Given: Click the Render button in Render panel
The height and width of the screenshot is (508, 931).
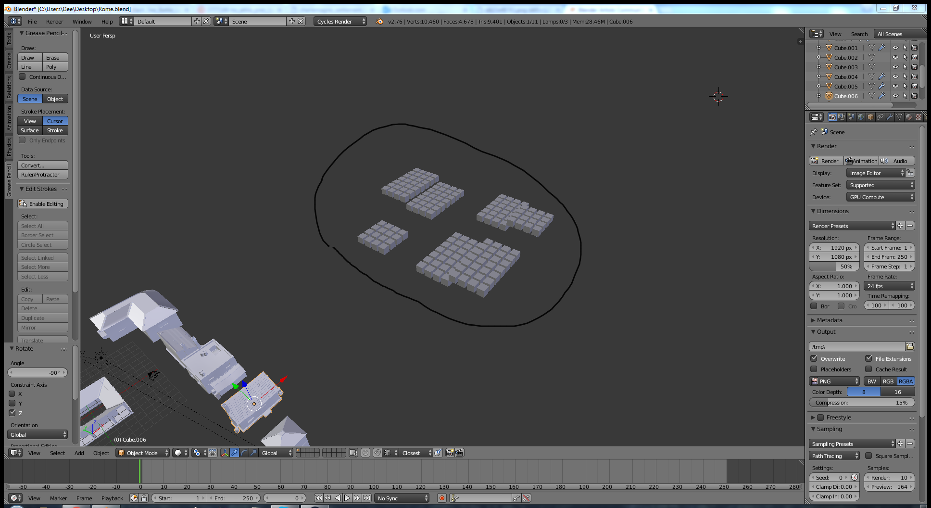Looking at the screenshot, I should 826,161.
